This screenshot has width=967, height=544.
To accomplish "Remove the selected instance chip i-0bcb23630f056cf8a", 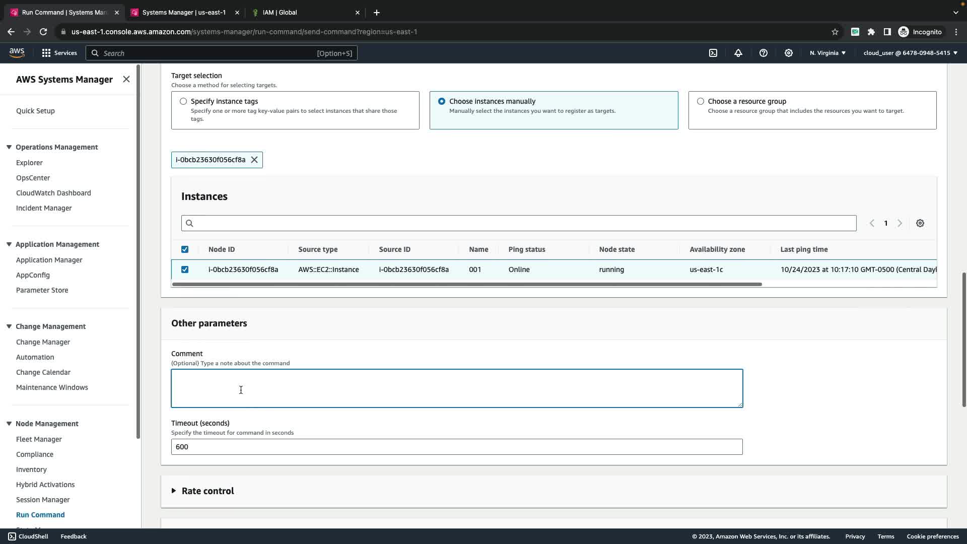I will coord(254,160).
